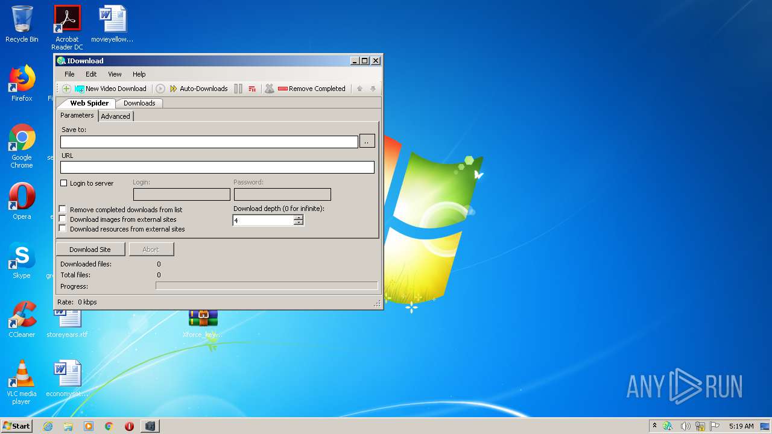Click Remove Completed toolbar button
The height and width of the screenshot is (434, 772).
click(x=312, y=89)
